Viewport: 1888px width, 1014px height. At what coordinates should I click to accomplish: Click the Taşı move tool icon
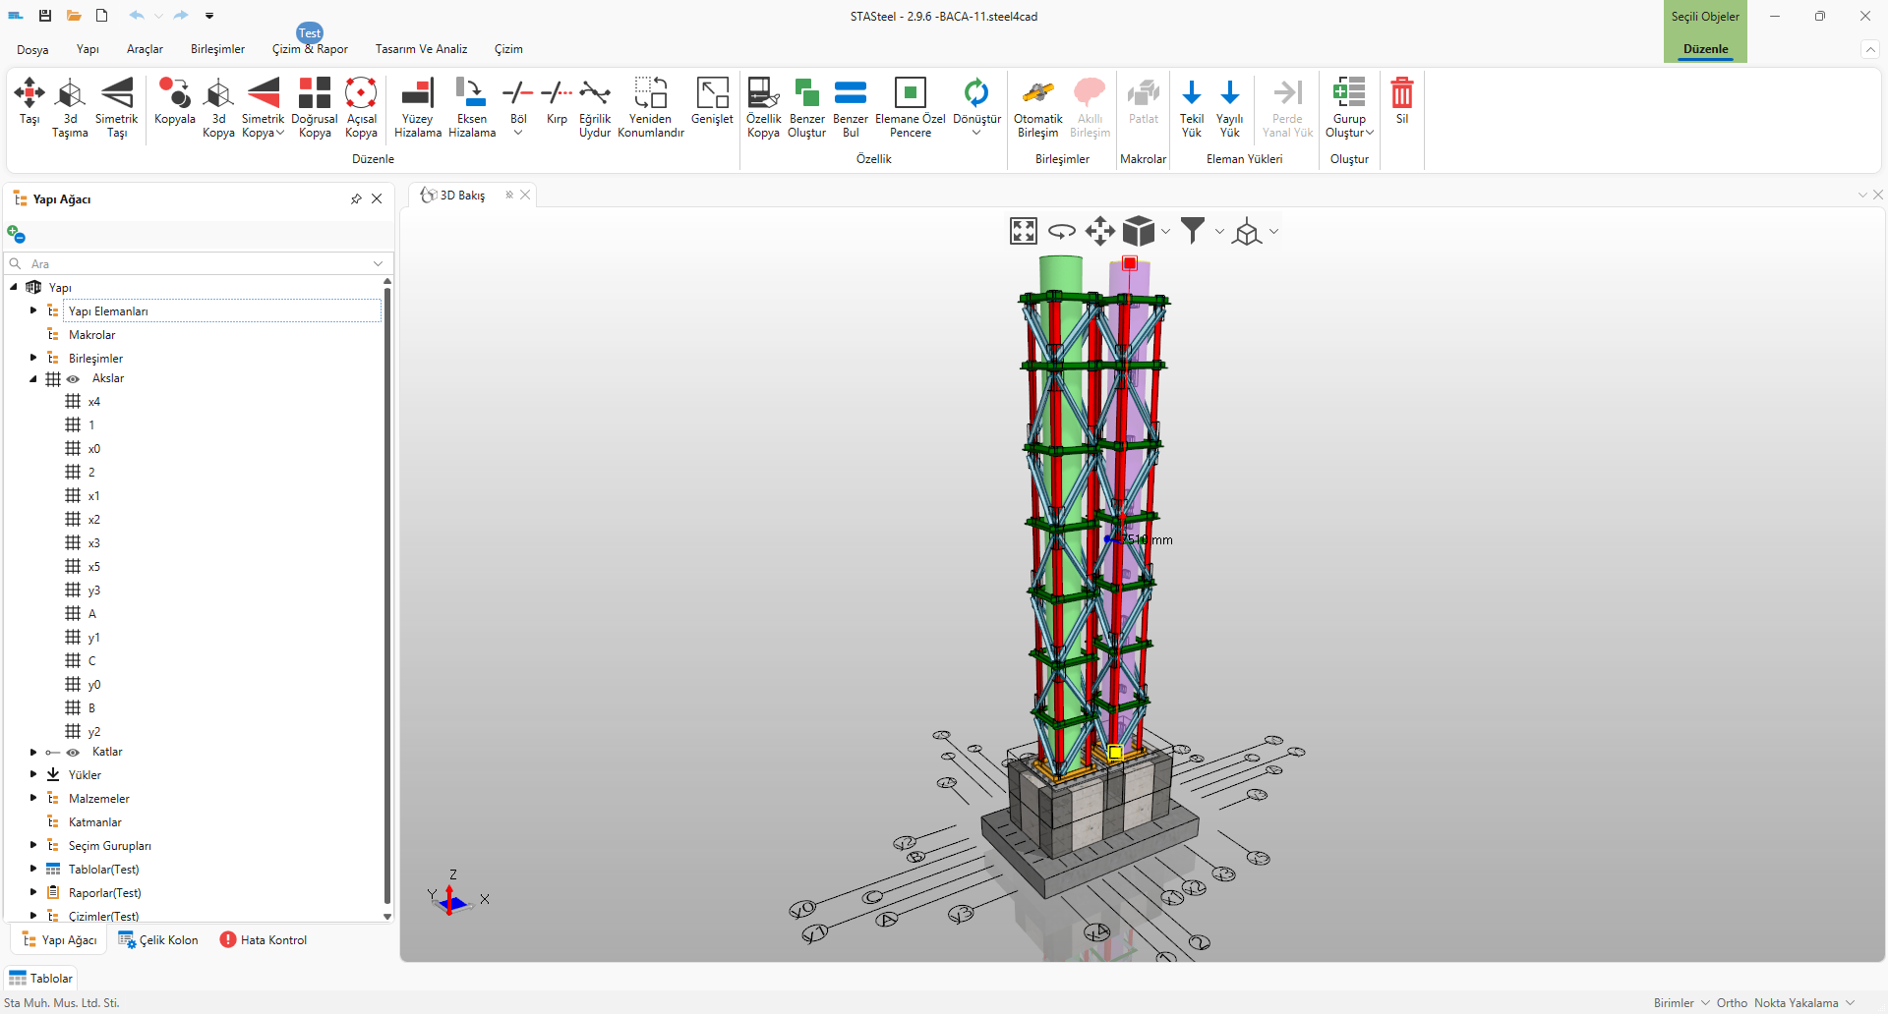click(x=29, y=94)
